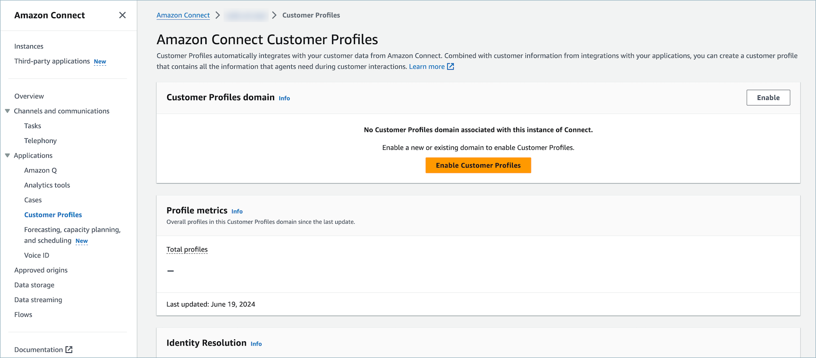Viewport: 816px width, 358px height.
Task: Open the Data streaming settings
Action: coord(38,300)
